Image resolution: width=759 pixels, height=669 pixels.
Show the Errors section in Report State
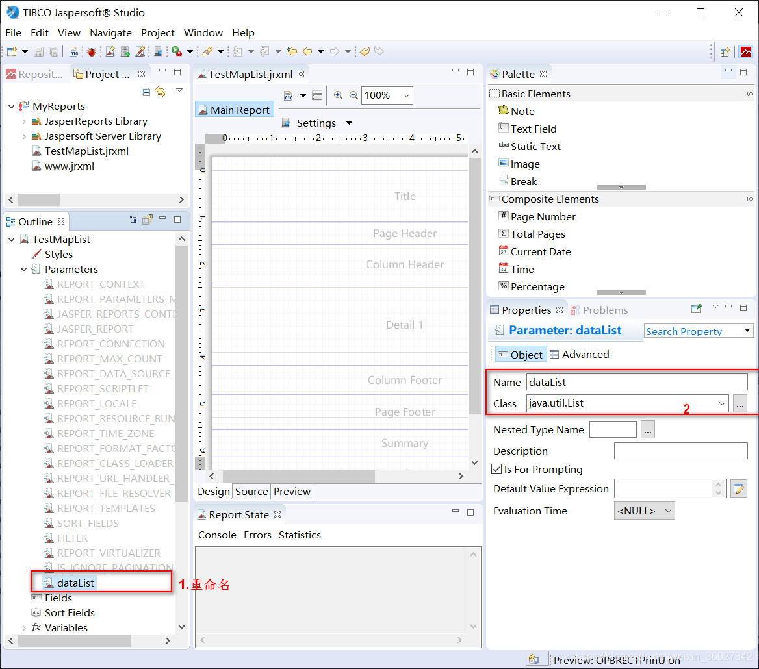257,535
